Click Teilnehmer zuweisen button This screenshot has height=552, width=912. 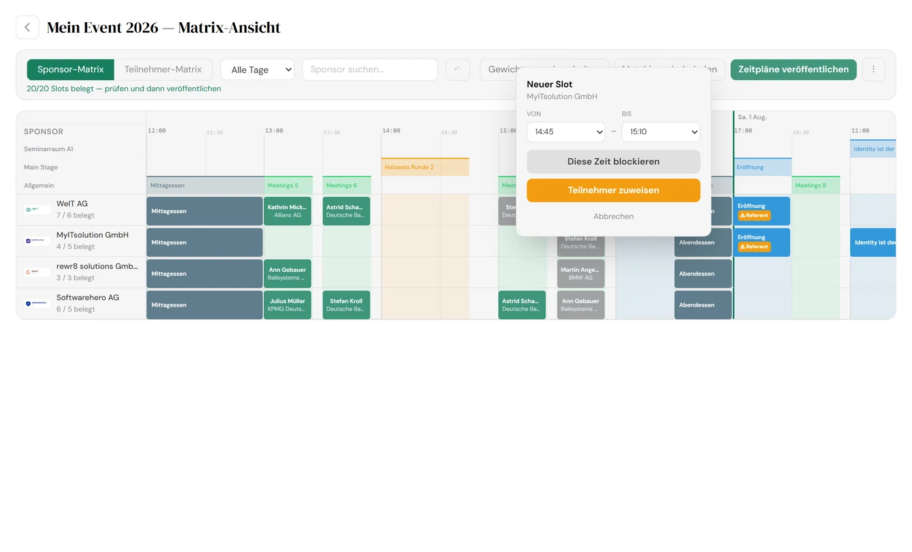coord(614,190)
